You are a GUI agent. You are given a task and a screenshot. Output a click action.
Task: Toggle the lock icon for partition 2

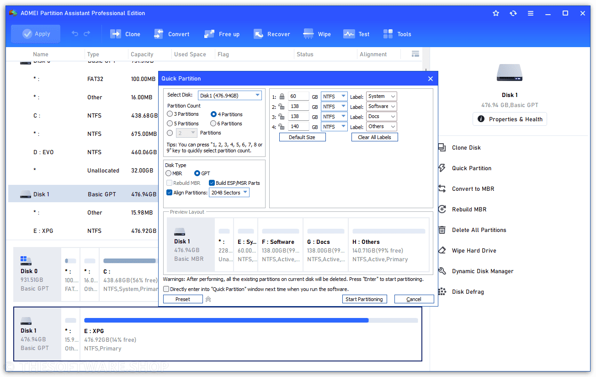282,107
